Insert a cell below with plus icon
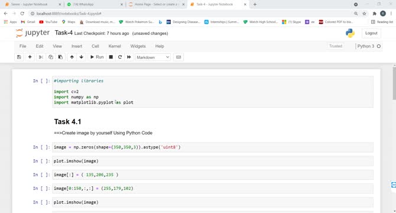This screenshot has height=213, width=396. (x=30, y=57)
